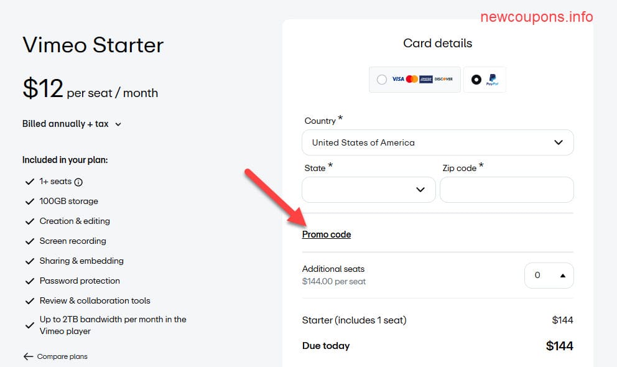Click the Password protection feature item

tap(80, 281)
